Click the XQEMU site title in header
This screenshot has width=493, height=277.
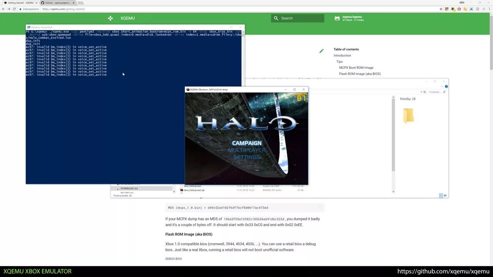[x=127, y=18]
